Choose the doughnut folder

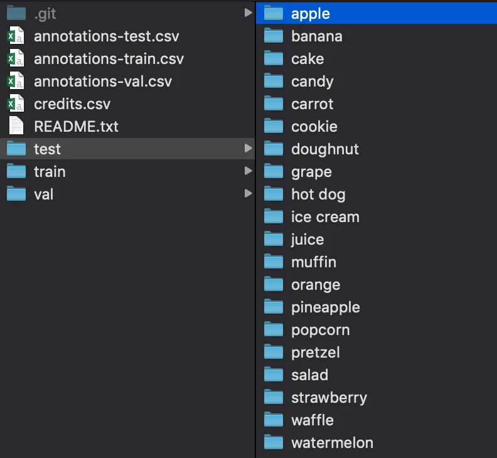pos(325,149)
